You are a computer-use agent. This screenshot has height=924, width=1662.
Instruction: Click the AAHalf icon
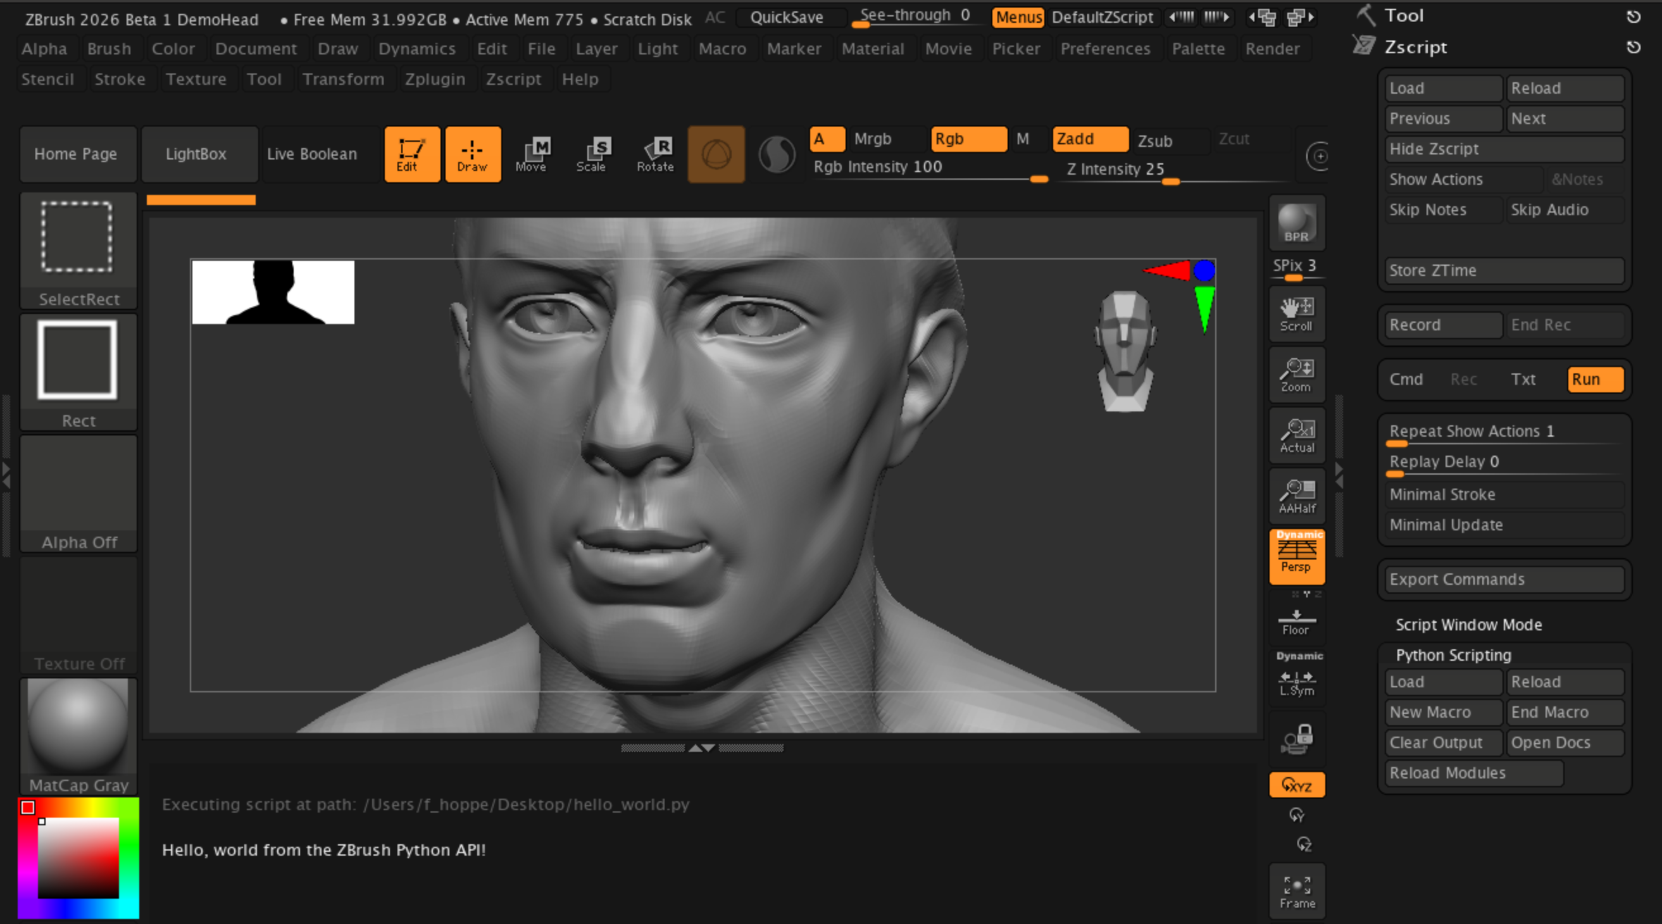tap(1297, 496)
